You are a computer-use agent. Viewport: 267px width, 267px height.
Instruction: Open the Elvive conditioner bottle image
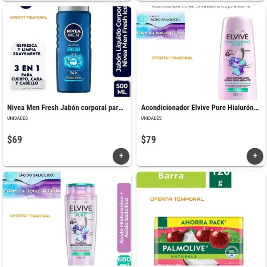[x=237, y=58]
